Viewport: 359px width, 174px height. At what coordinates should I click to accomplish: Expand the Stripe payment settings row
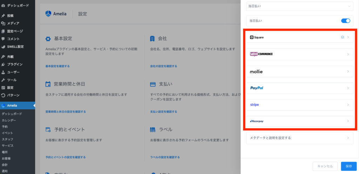pos(299,105)
